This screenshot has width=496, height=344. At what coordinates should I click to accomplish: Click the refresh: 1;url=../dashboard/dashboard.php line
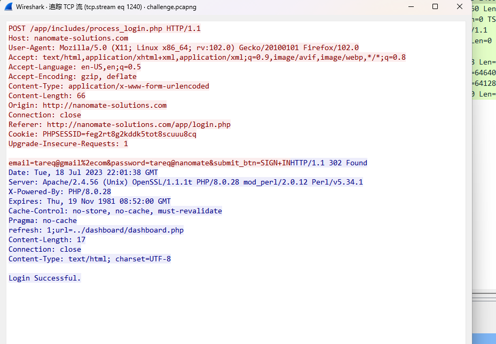point(96,230)
